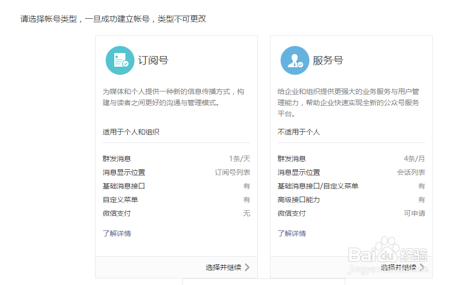Click the 不适用于个人 label
The image size is (454, 285).
pos(299,132)
